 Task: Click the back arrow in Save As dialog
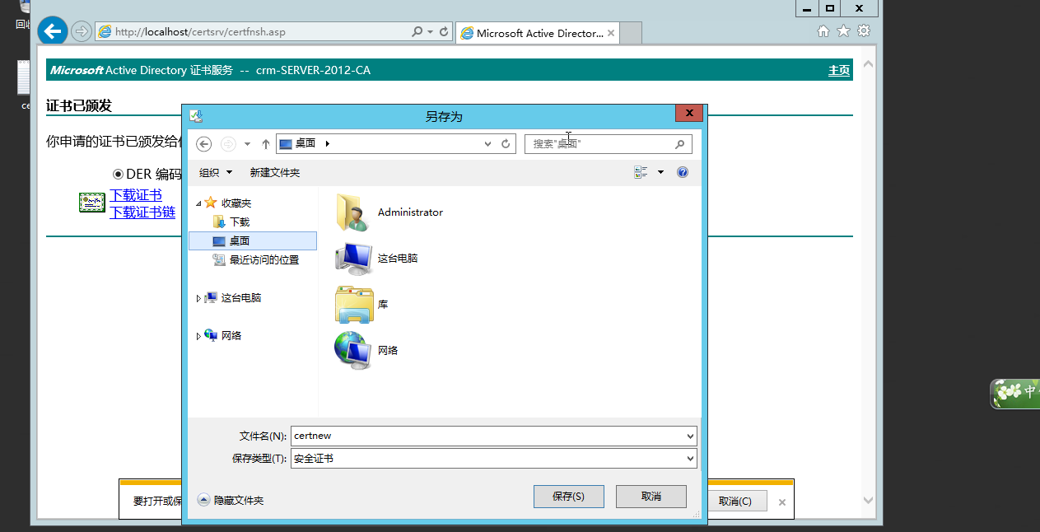pos(204,144)
